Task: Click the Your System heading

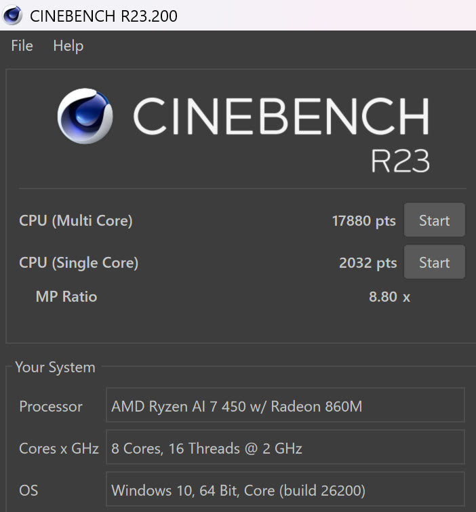Action: (55, 368)
